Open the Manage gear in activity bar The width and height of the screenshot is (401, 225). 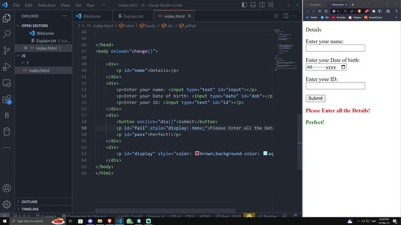[7, 204]
